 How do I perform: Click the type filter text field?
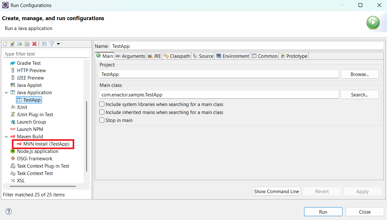46,54
